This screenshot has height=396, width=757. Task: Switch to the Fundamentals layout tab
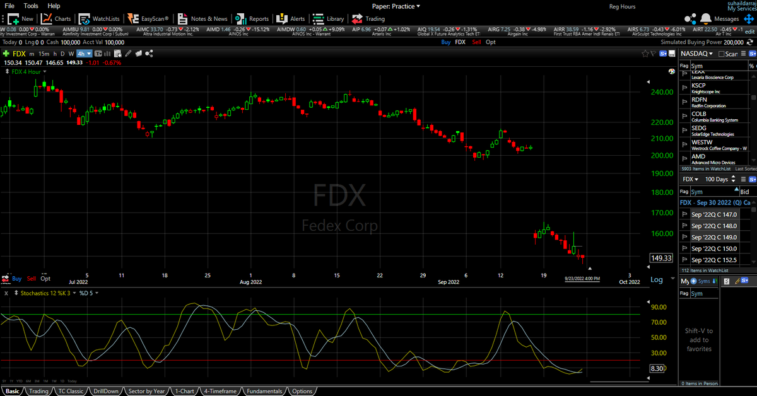coord(264,391)
